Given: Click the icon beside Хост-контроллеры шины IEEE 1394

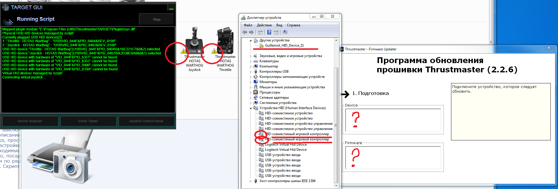Looking at the screenshot, I should pyautogui.click(x=256, y=181).
